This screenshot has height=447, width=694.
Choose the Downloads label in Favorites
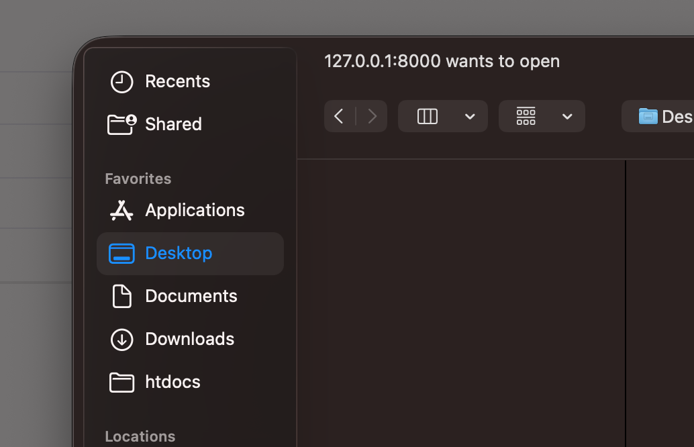tap(189, 339)
